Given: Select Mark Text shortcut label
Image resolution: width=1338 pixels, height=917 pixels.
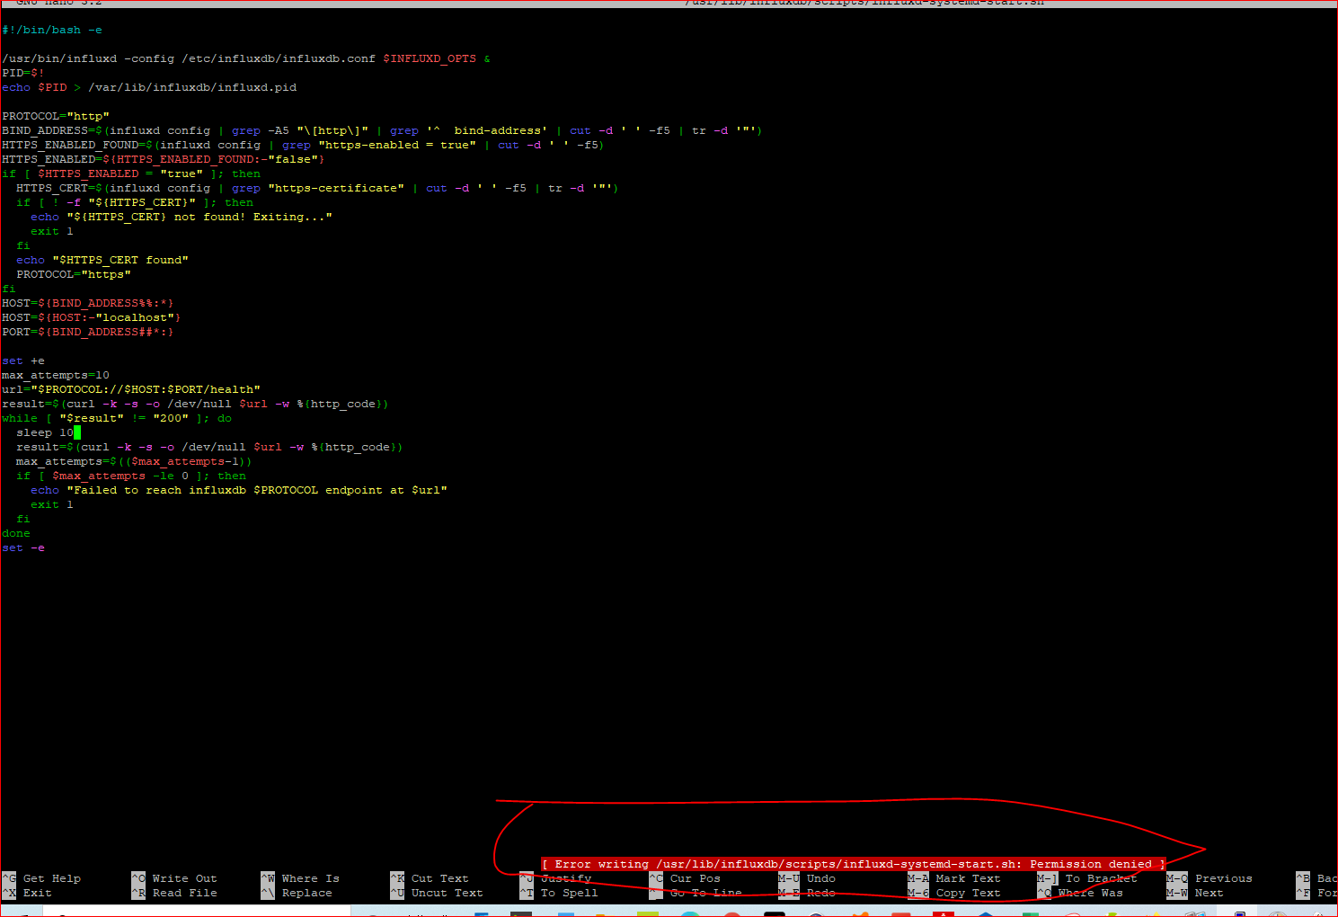Looking at the screenshot, I should [x=968, y=878].
